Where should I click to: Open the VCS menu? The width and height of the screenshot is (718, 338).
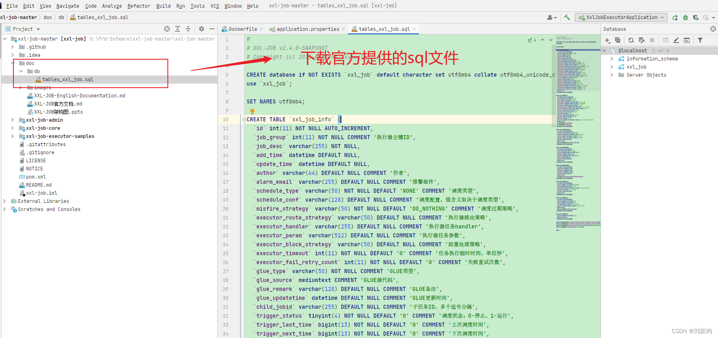click(215, 6)
